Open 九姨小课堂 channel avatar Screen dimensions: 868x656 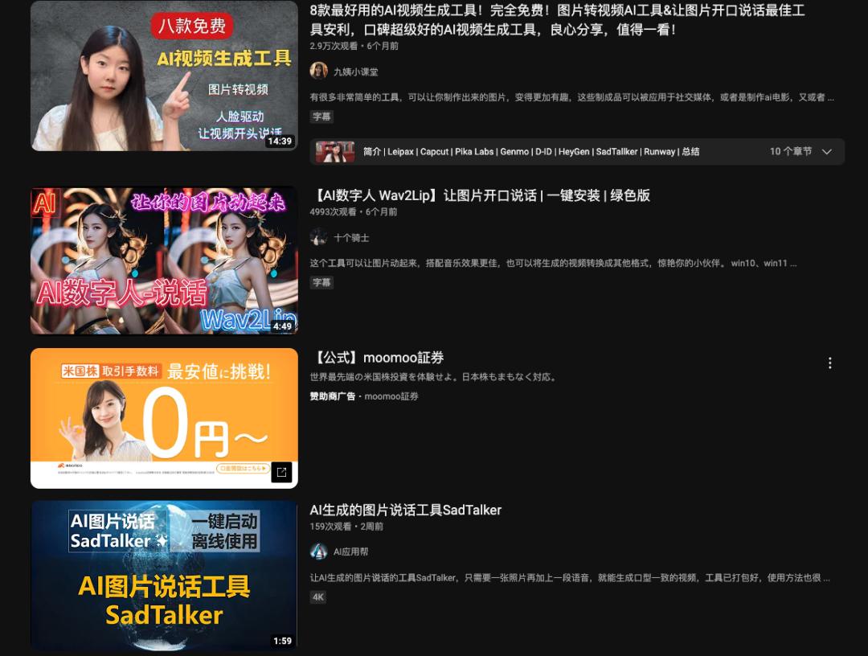click(x=318, y=71)
